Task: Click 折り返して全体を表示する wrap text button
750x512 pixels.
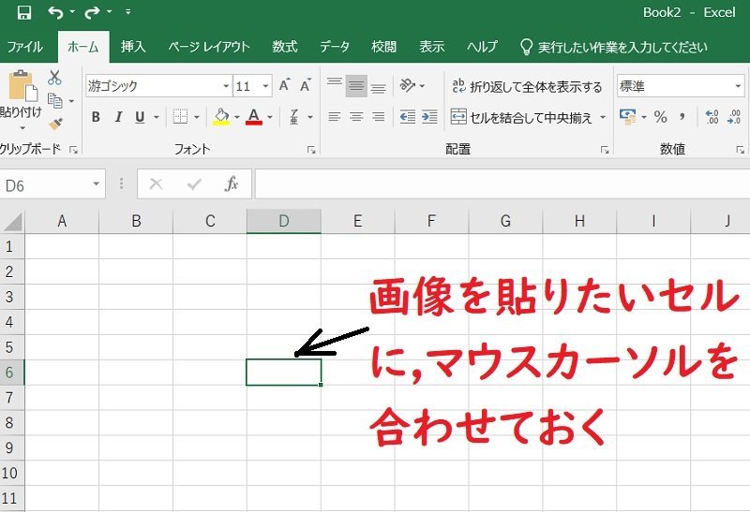Action: (x=527, y=86)
